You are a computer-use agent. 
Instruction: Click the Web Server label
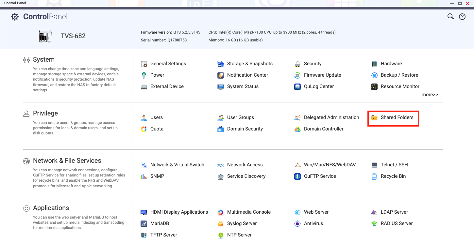coord(316,212)
